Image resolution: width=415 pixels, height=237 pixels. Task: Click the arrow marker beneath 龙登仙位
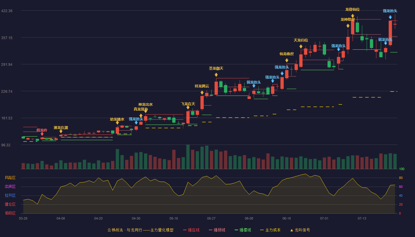pyautogui.click(x=353, y=16)
